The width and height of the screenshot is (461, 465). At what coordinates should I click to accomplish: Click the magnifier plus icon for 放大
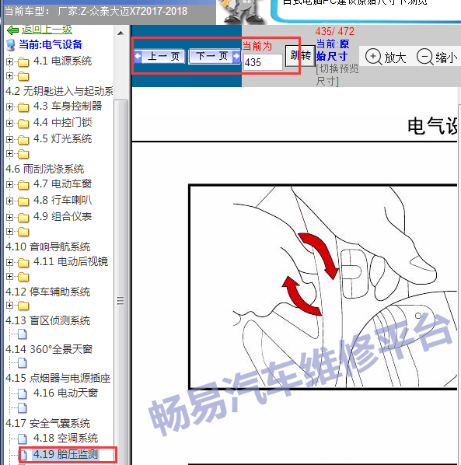(x=373, y=57)
